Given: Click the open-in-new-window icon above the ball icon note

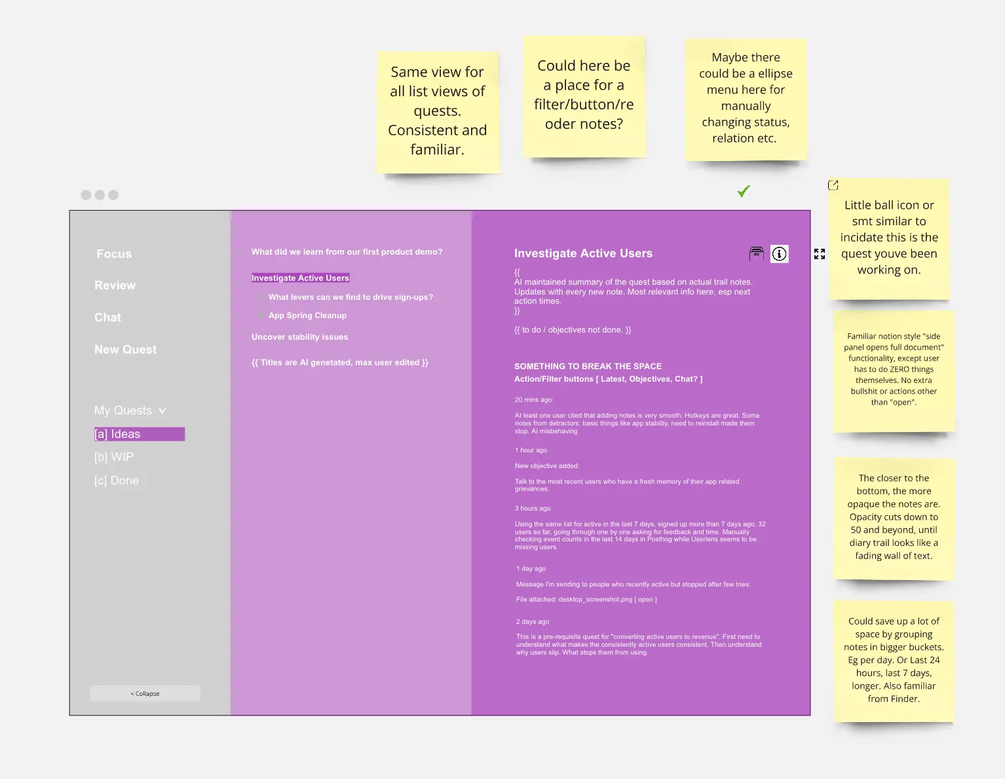Looking at the screenshot, I should click(833, 185).
